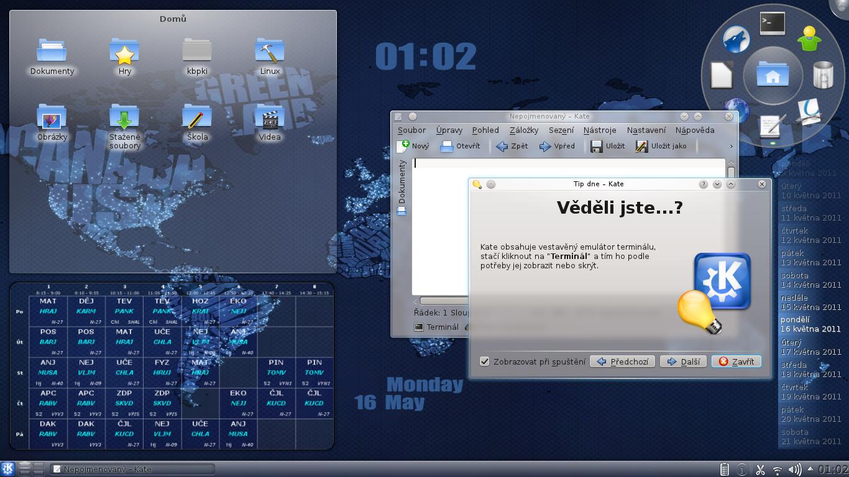Image resolution: width=849 pixels, height=477 pixels.
Task: Click the blue wolf browser icon
Action: point(737,39)
